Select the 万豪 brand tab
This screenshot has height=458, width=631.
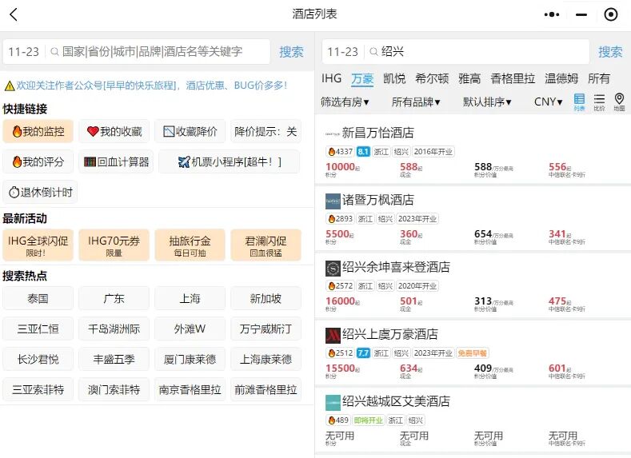pos(362,79)
